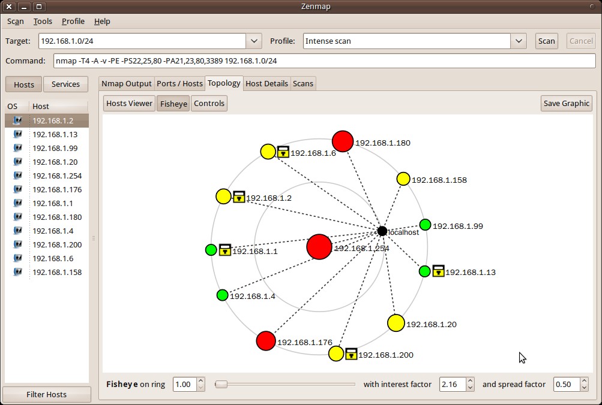
Task: Increase the spread factor value
Action: pos(584,381)
